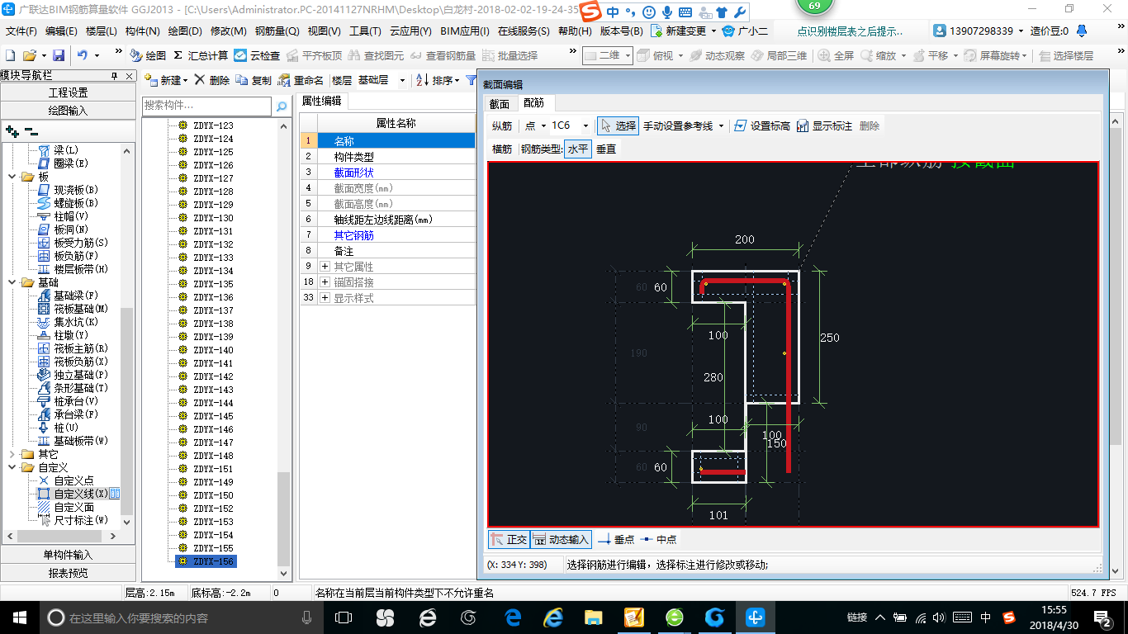This screenshot has height=634, width=1128.
Task: Save project with floppy disk icon
Action: pyautogui.click(x=59, y=55)
